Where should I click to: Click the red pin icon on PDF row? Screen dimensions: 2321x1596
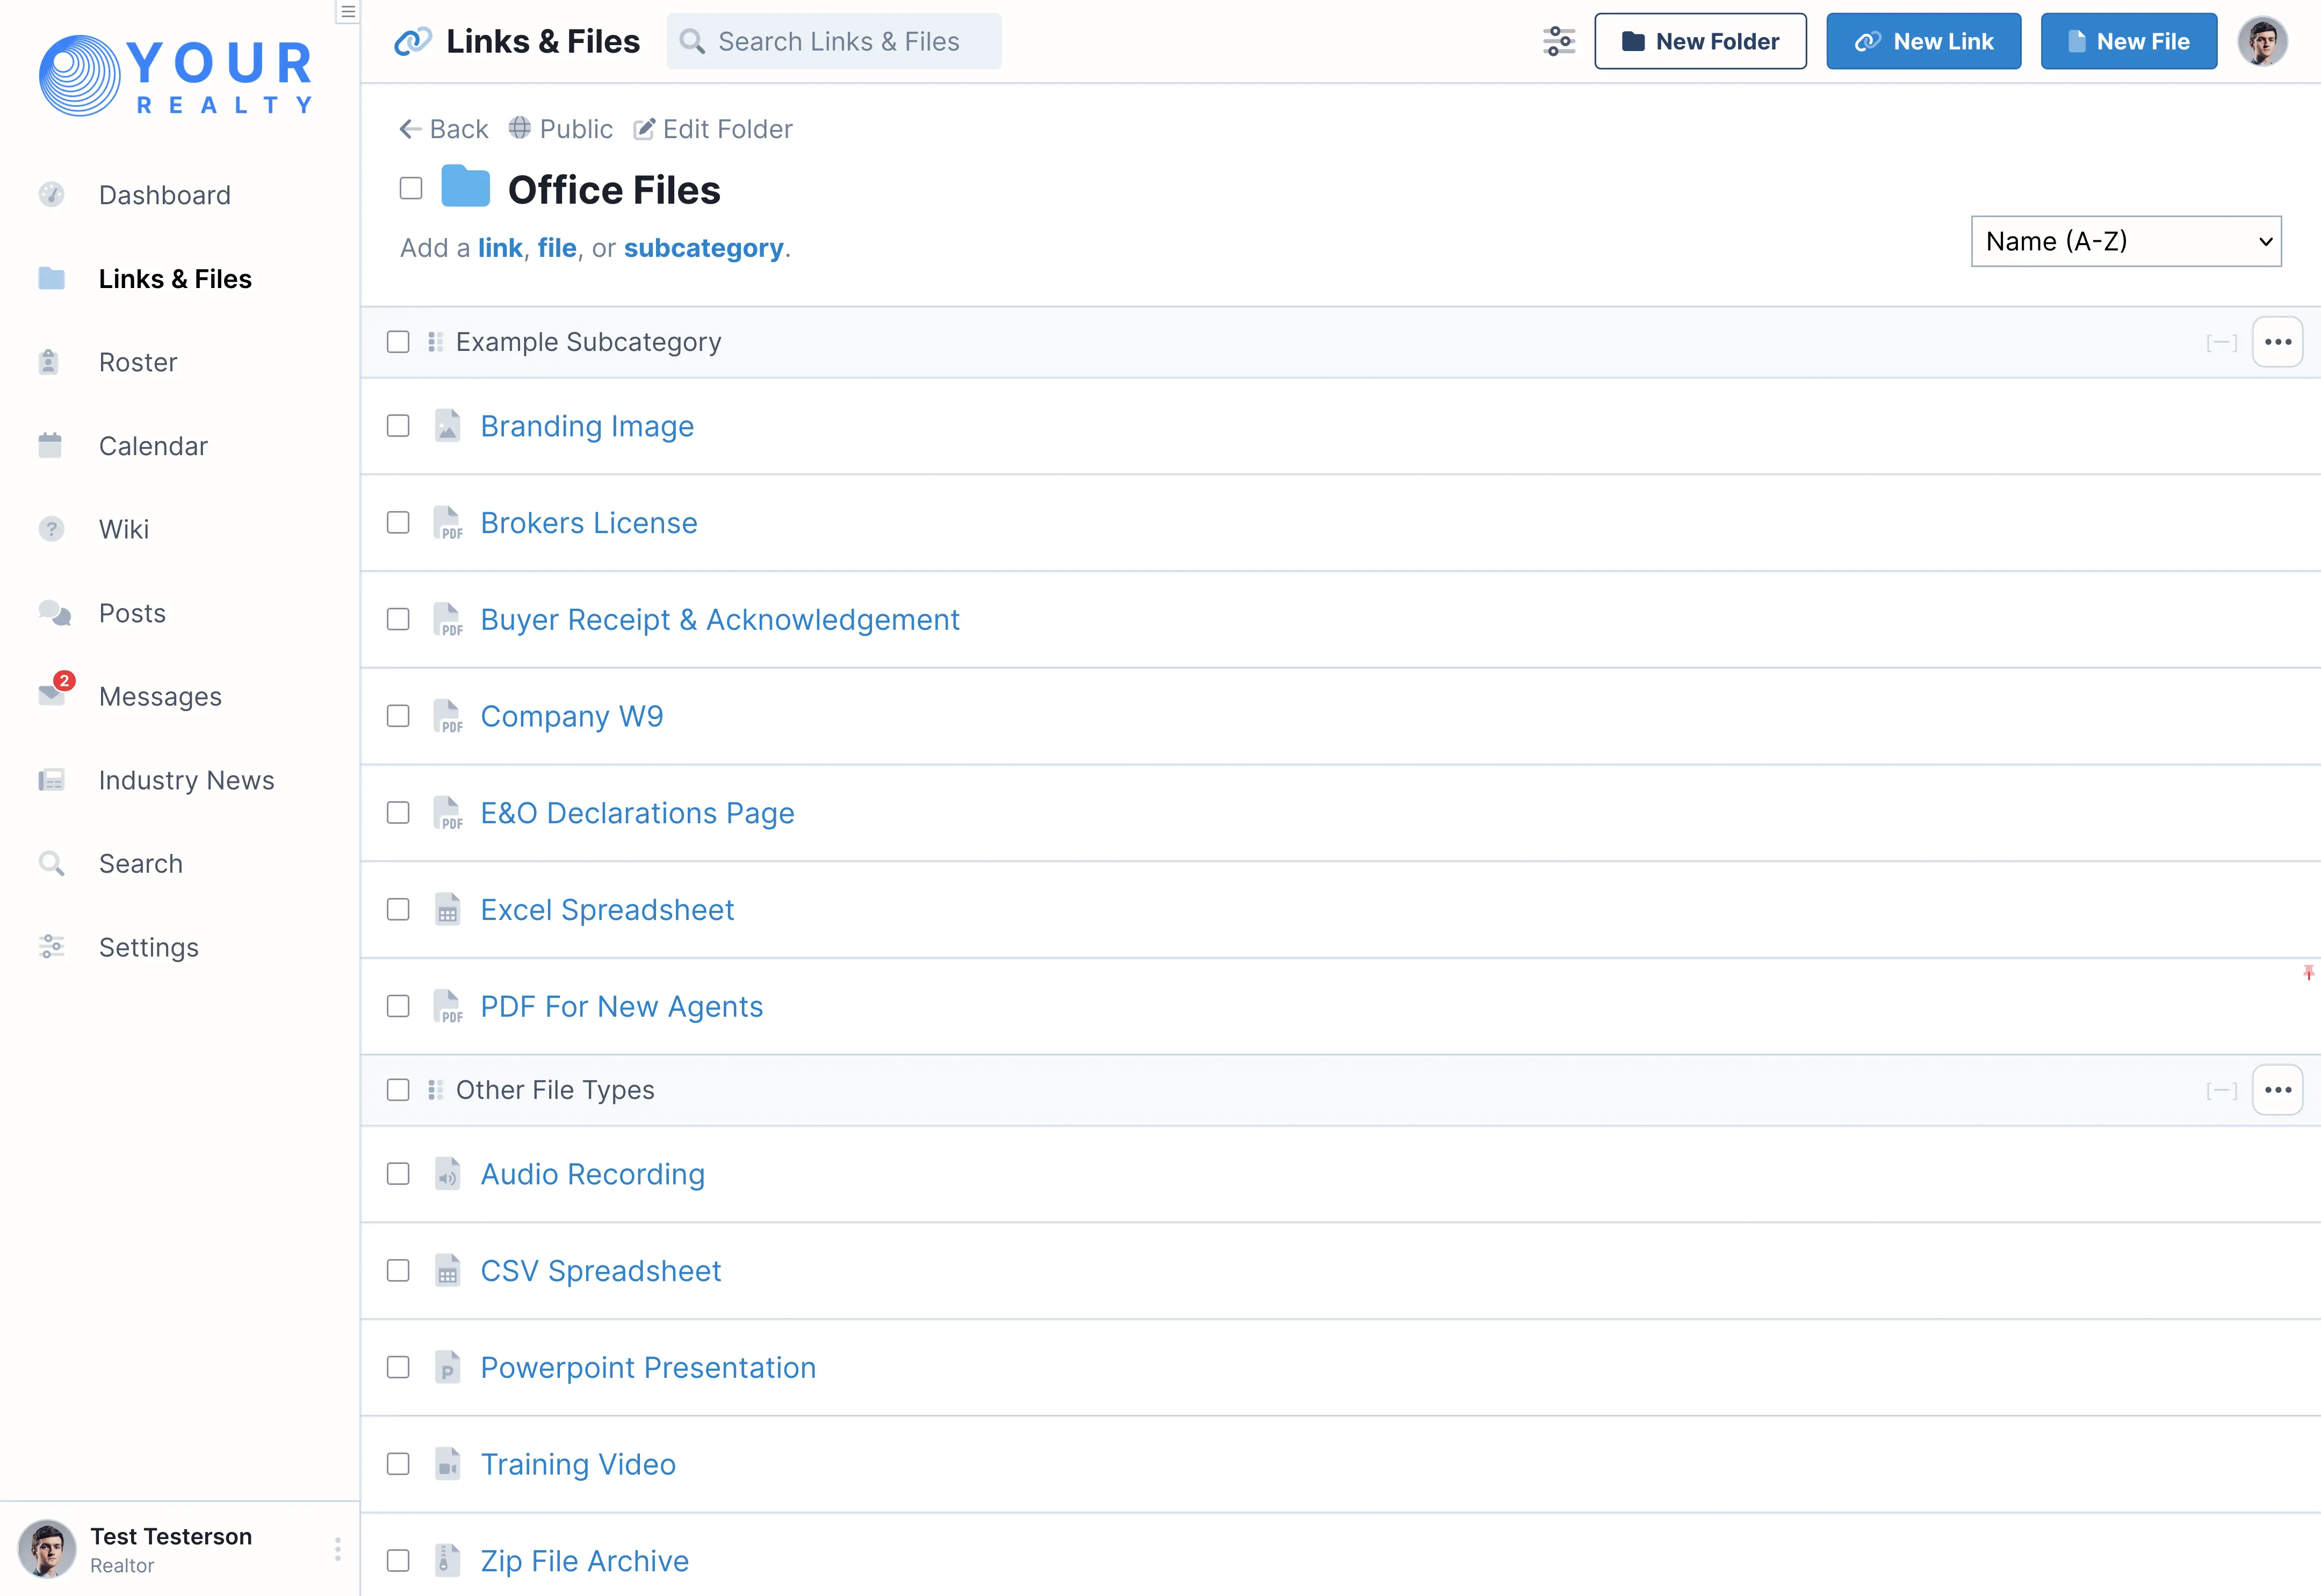coord(2308,972)
